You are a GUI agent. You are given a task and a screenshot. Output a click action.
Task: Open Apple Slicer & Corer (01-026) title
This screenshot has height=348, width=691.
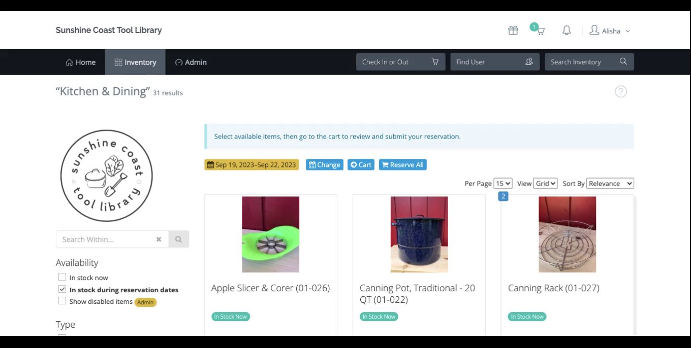click(270, 288)
